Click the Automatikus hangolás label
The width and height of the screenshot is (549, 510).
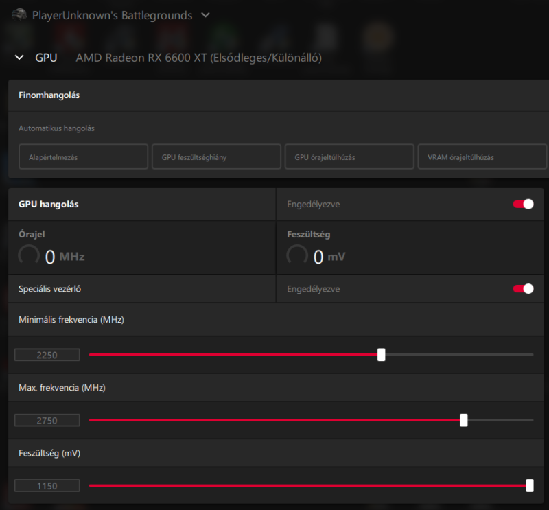tap(56, 128)
